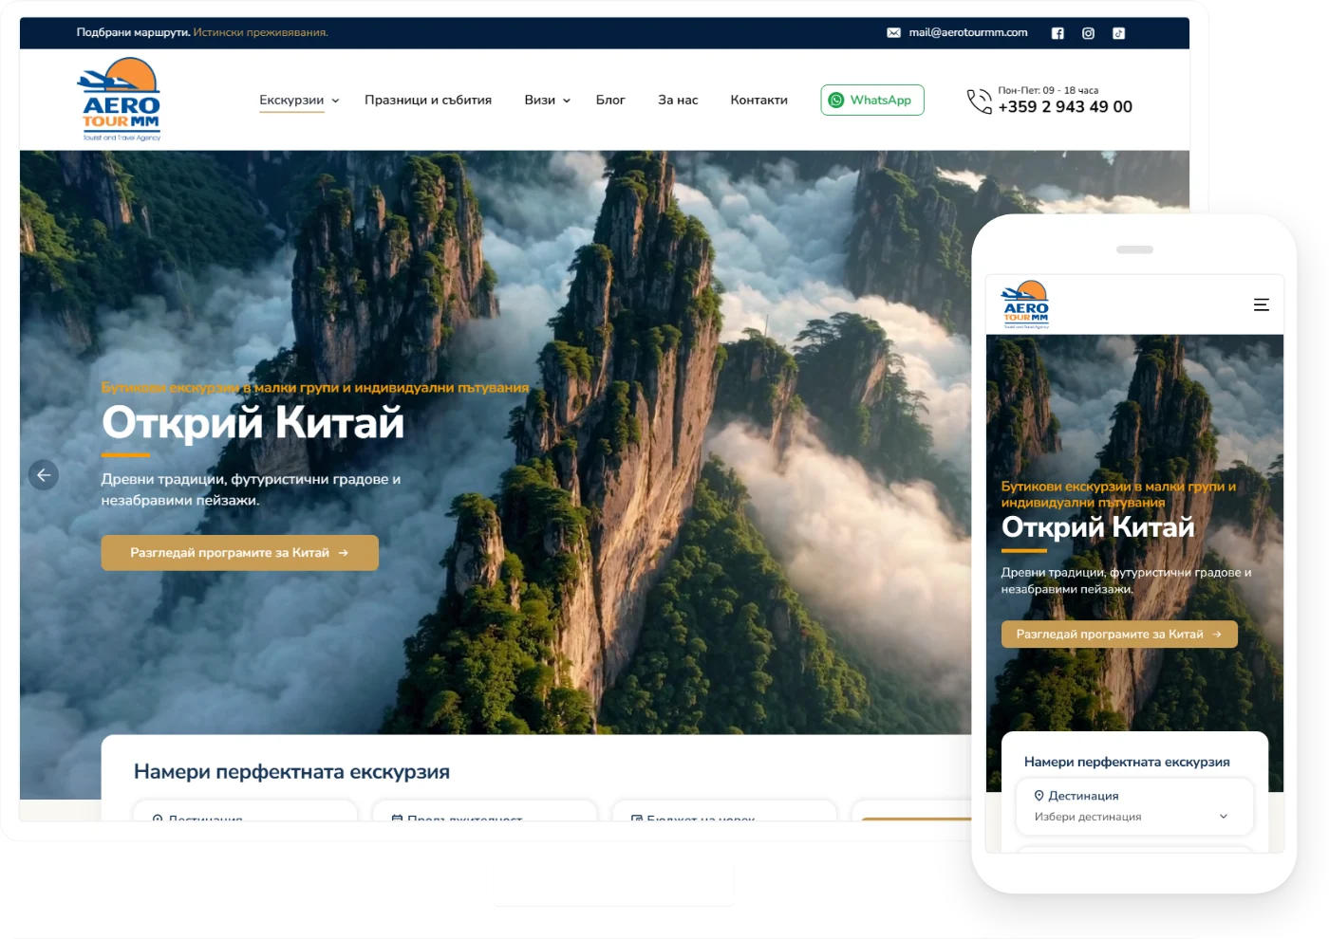Open the Instagram profile icon
Viewport: 1329px width, 939px height.
(x=1088, y=33)
